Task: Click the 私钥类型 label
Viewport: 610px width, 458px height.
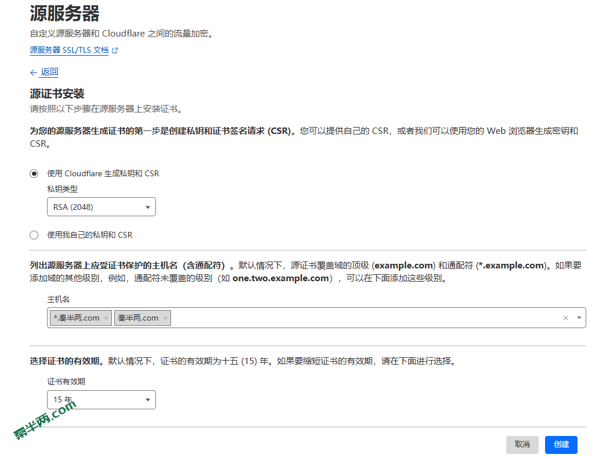Action: [x=62, y=189]
